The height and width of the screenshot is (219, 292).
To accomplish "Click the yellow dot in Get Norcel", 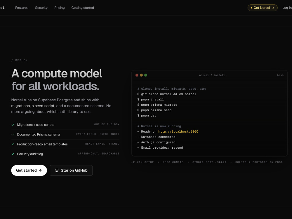I will click(x=251, y=8).
